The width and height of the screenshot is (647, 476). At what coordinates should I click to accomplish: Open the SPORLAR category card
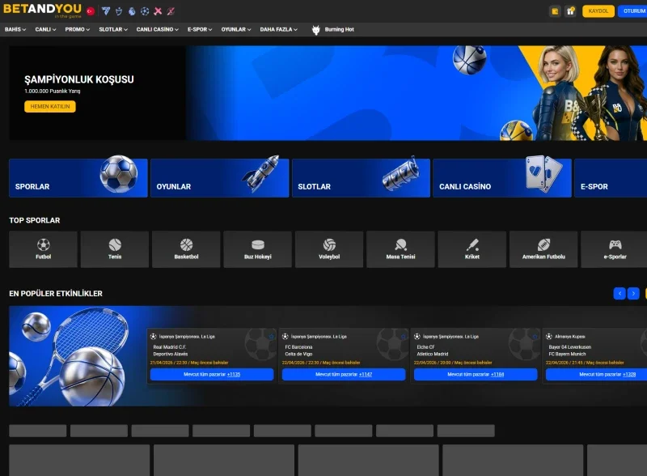78,177
